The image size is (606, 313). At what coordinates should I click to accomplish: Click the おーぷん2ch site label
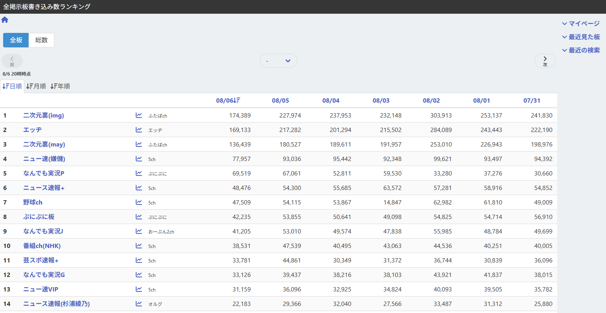pyautogui.click(x=161, y=232)
